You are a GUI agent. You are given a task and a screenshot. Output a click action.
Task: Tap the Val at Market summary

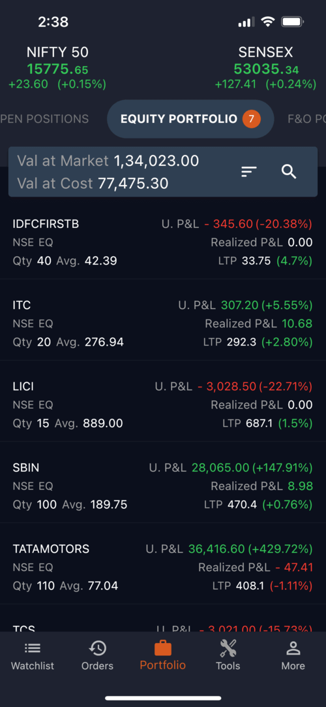pyautogui.click(x=108, y=161)
